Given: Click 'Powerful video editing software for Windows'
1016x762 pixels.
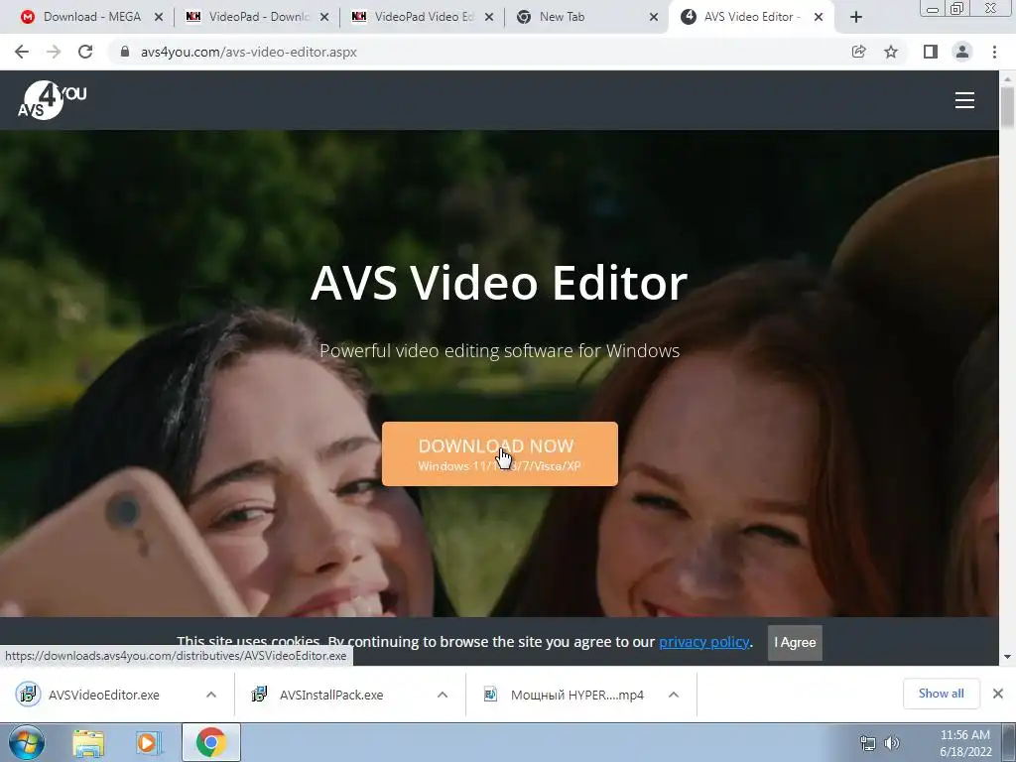Looking at the screenshot, I should click(x=500, y=350).
